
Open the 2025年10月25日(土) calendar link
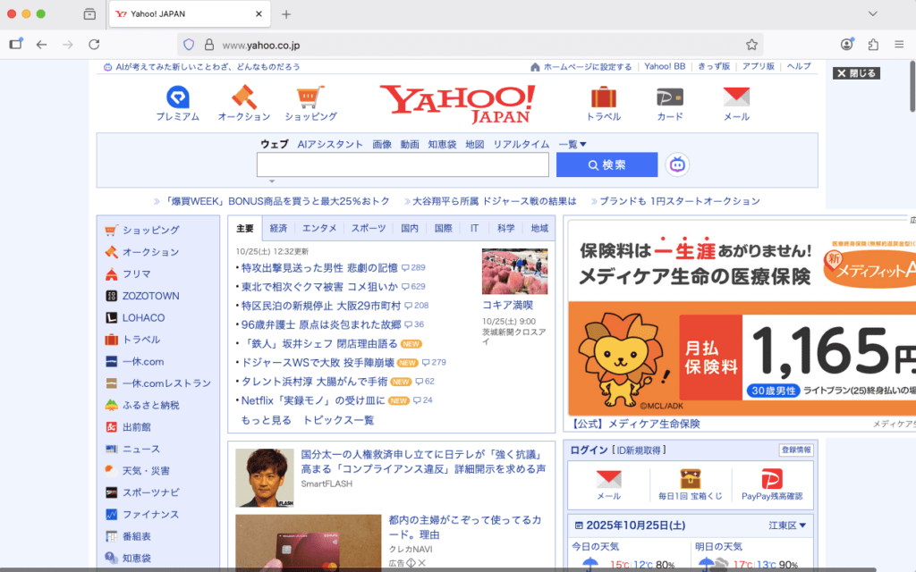(636, 526)
